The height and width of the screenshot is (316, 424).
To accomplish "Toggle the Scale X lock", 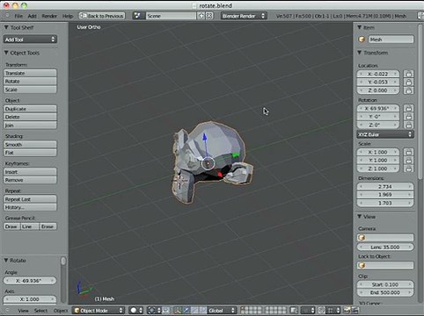I will (408, 152).
